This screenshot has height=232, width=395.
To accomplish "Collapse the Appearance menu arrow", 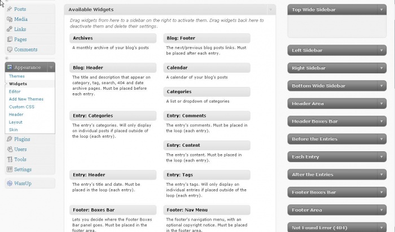I will point(51,67).
